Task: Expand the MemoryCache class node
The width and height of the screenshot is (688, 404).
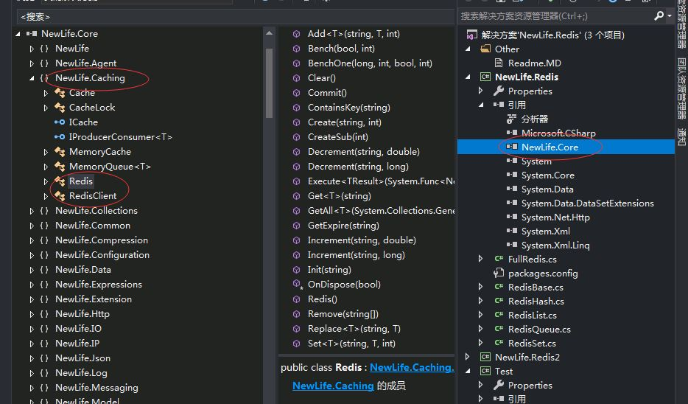Action: coord(46,152)
